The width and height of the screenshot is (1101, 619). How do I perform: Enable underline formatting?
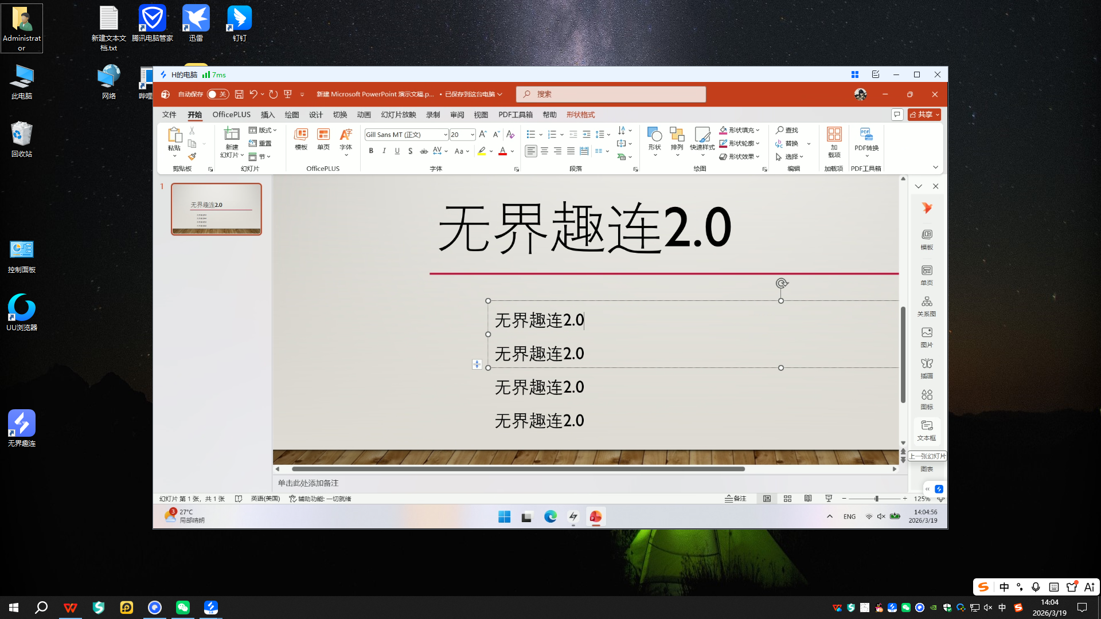pyautogui.click(x=397, y=151)
